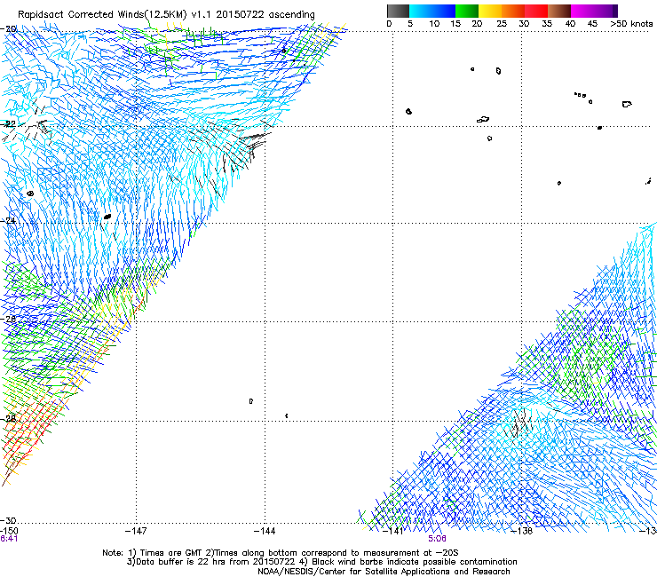The image size is (657, 577).
Task: Click the '-150' longitude label
Action: 9,531
